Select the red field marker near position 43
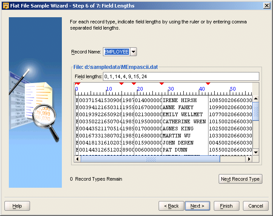 click(208, 84)
